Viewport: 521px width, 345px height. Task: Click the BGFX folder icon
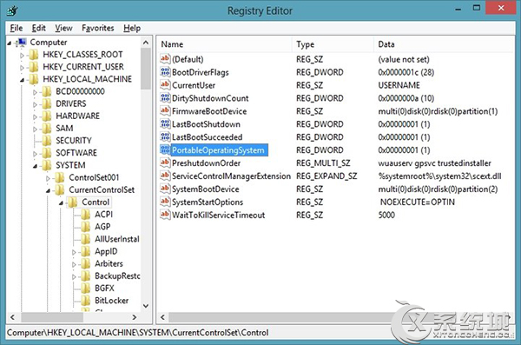(85, 289)
